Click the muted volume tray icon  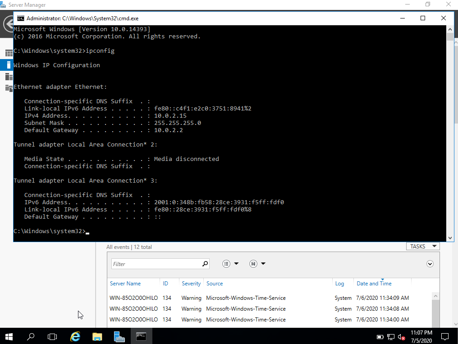point(402,337)
